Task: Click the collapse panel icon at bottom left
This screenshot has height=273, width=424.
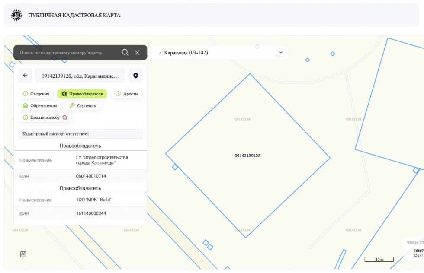Action: click(x=23, y=254)
